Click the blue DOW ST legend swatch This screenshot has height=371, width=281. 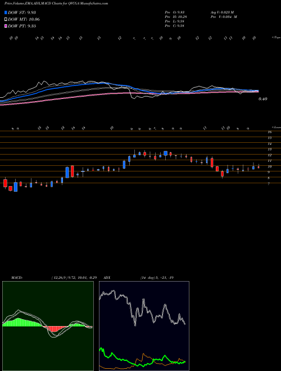point(6,12)
